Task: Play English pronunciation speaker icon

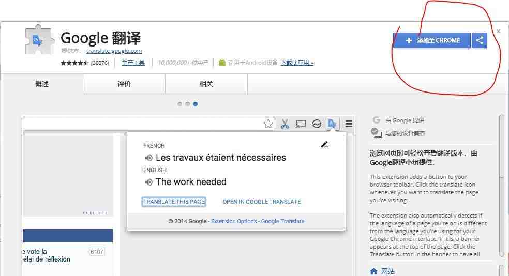Action: coord(148,182)
